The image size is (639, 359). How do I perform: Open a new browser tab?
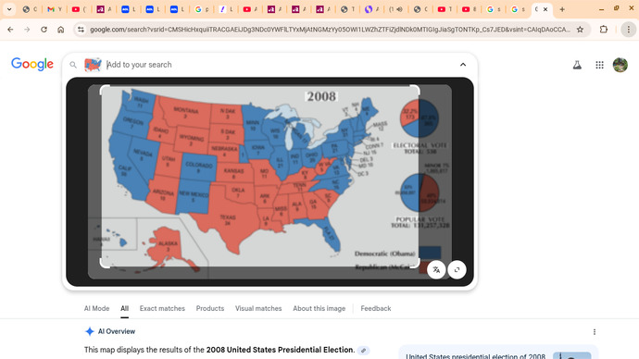point(562,9)
